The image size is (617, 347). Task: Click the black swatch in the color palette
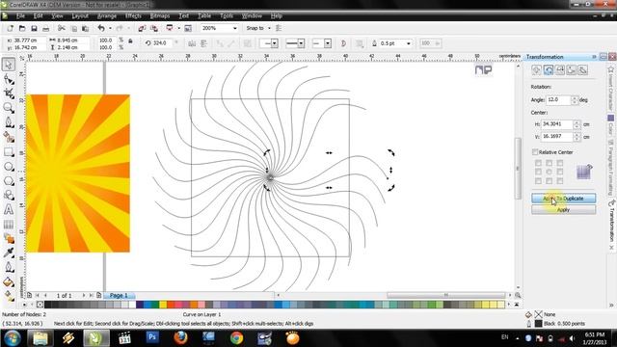(x=48, y=305)
